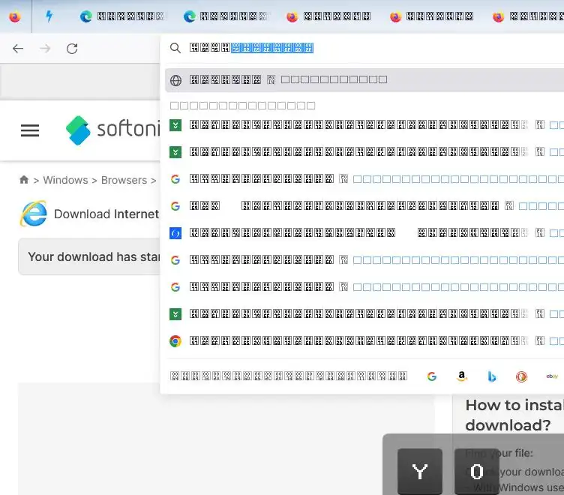Switch to the last partly visible New Tab

(x=527, y=16)
